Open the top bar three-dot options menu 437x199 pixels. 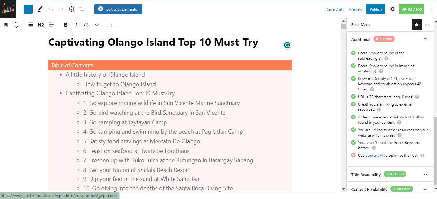click(431, 9)
